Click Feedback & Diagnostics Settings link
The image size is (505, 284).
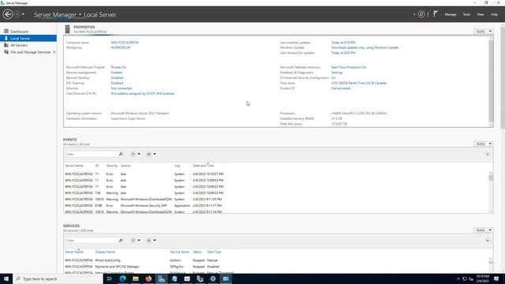click(x=337, y=73)
